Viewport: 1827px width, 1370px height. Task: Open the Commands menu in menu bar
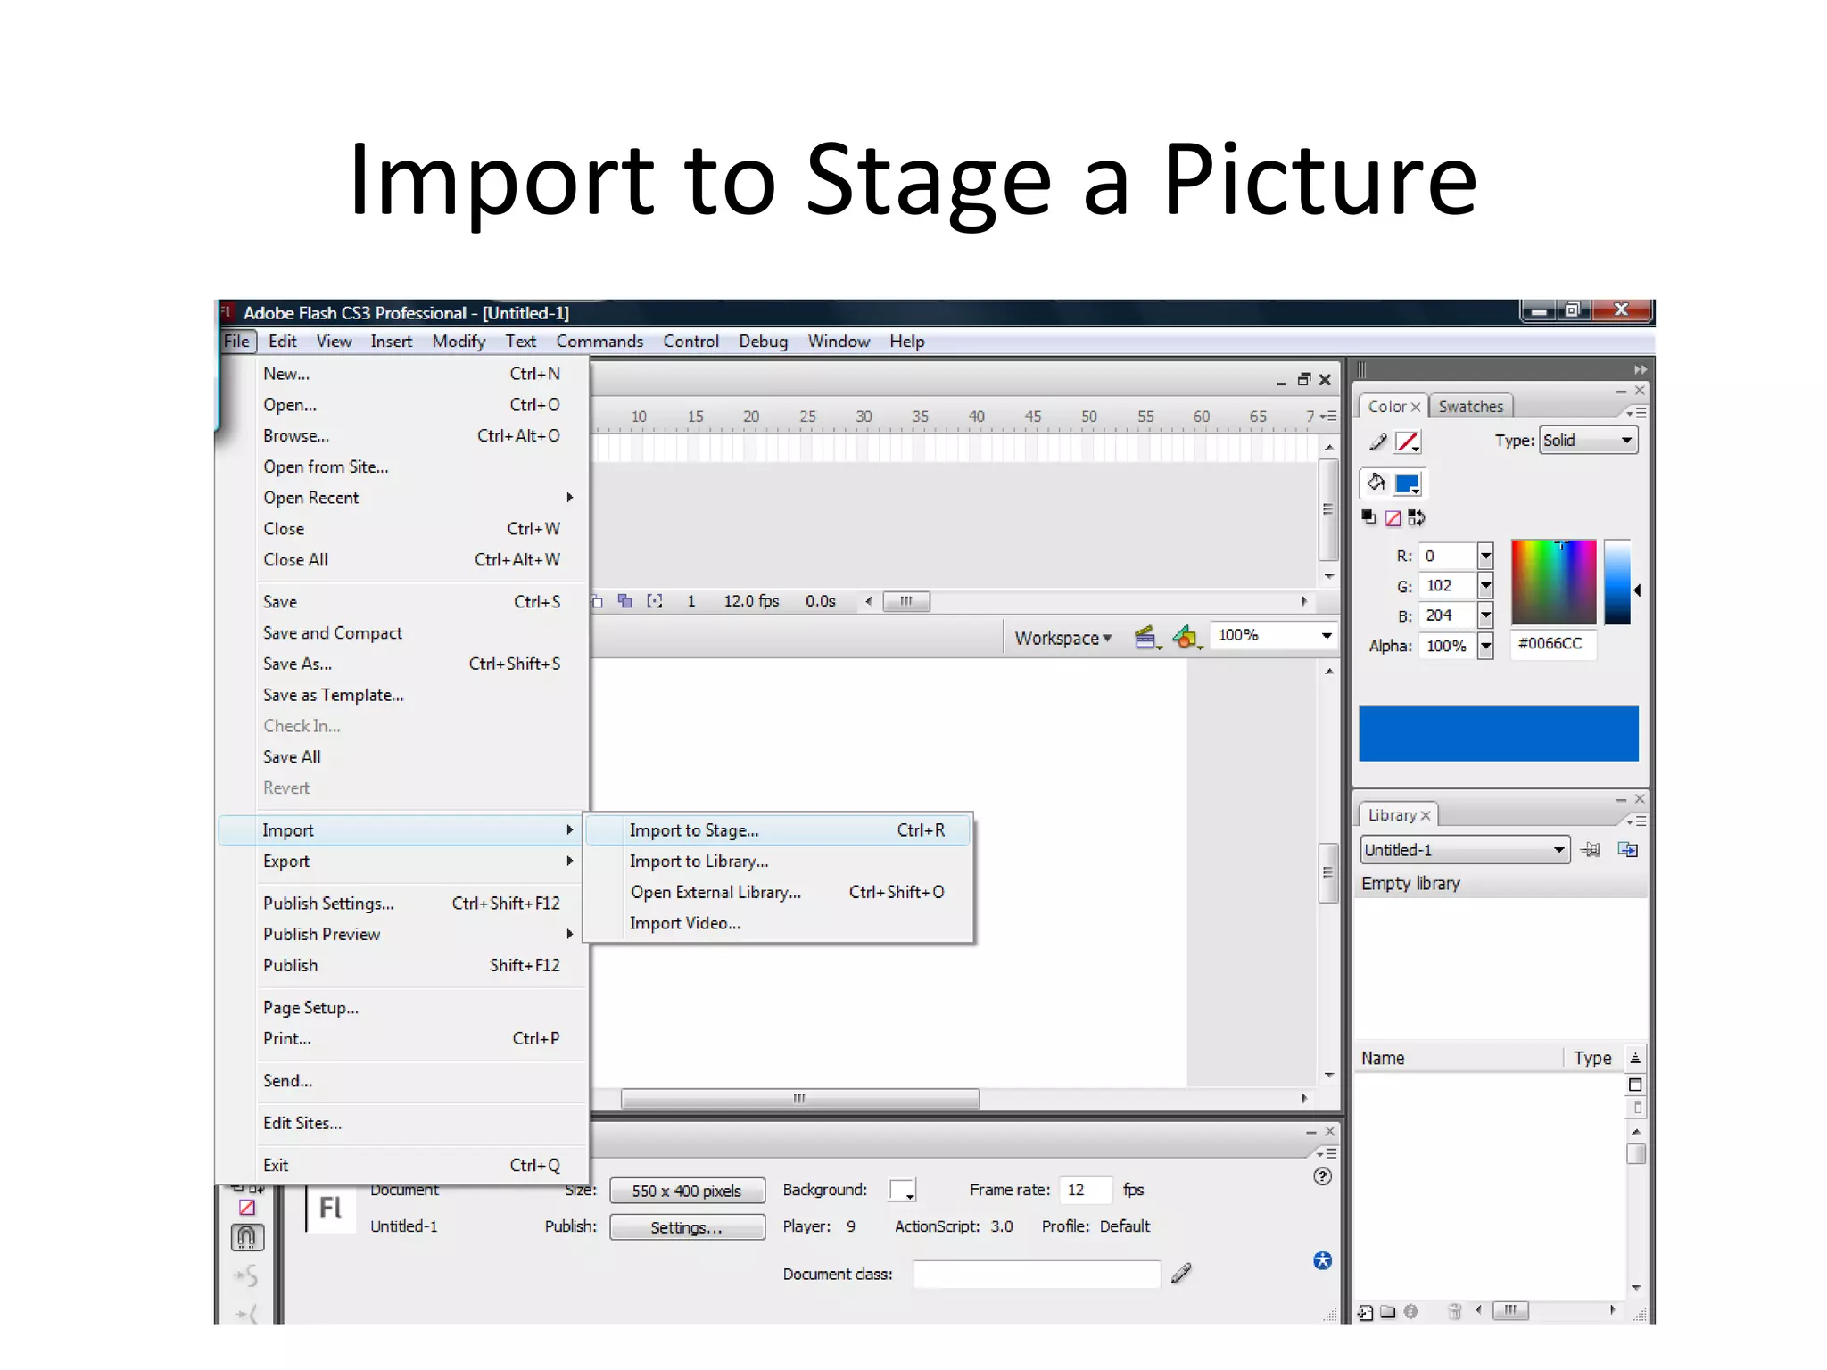[599, 342]
